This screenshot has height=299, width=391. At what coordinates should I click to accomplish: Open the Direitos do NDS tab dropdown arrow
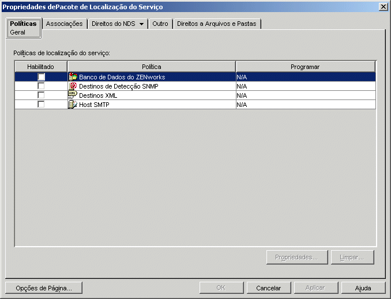tap(141, 24)
